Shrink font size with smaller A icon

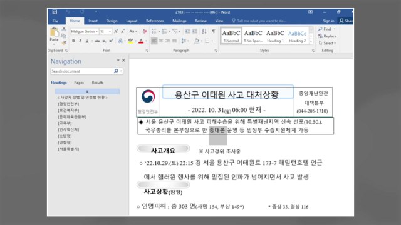click(x=123, y=31)
